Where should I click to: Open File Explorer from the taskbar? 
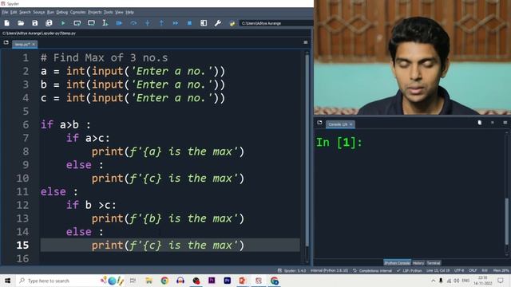(149, 281)
